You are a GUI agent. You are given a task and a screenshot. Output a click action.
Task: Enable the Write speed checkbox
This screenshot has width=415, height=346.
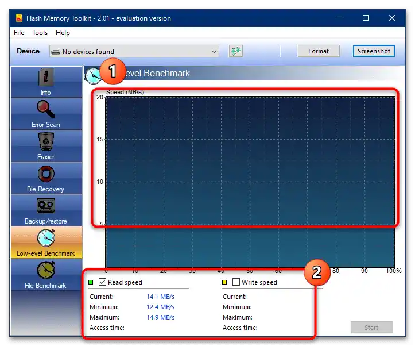[x=236, y=282]
